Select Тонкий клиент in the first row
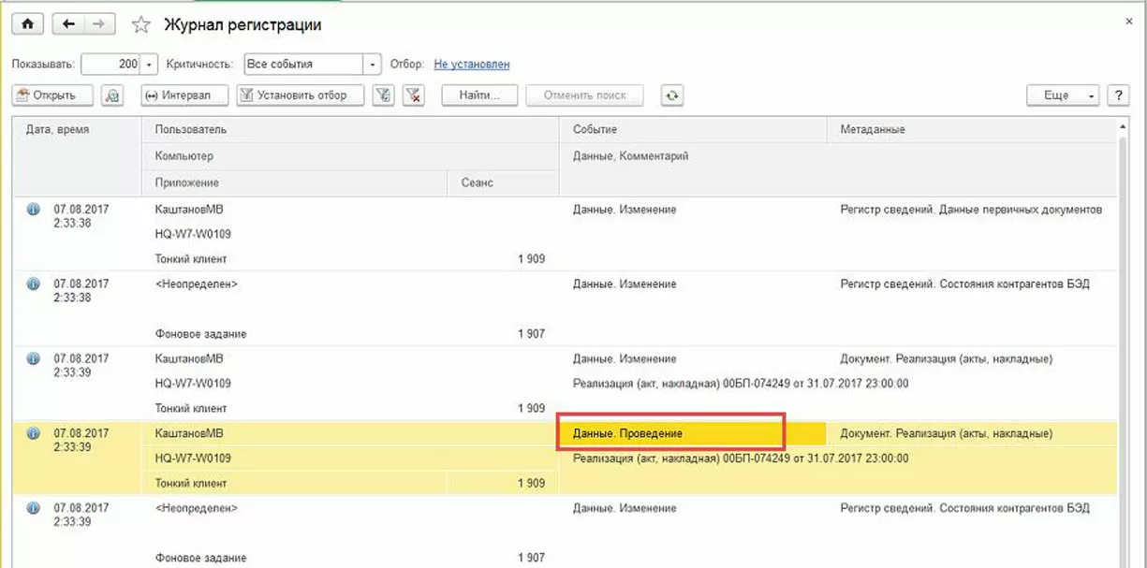 point(191,258)
